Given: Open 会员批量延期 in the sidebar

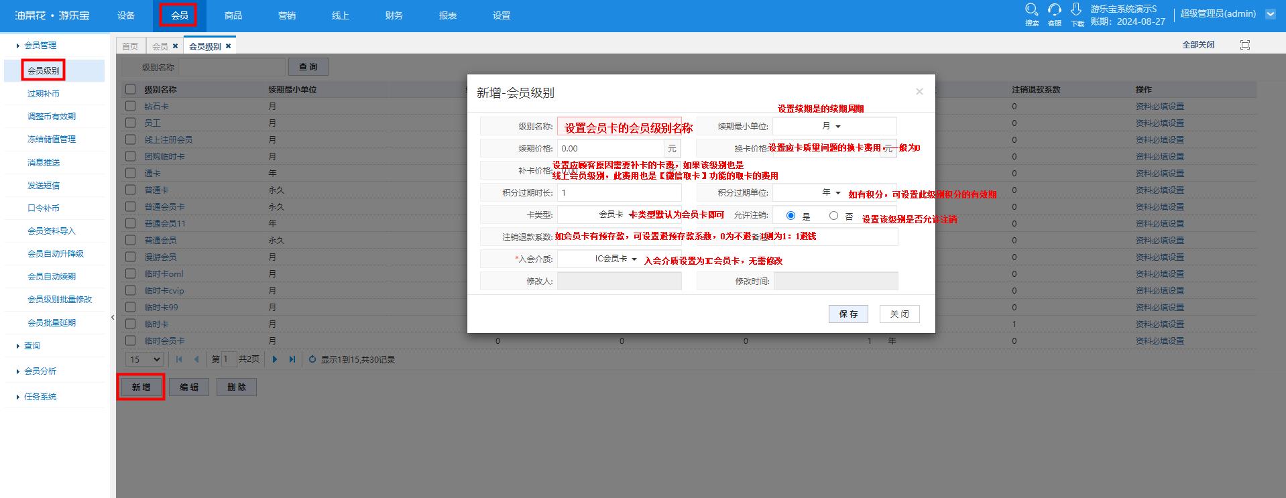Looking at the screenshot, I should click(x=52, y=322).
